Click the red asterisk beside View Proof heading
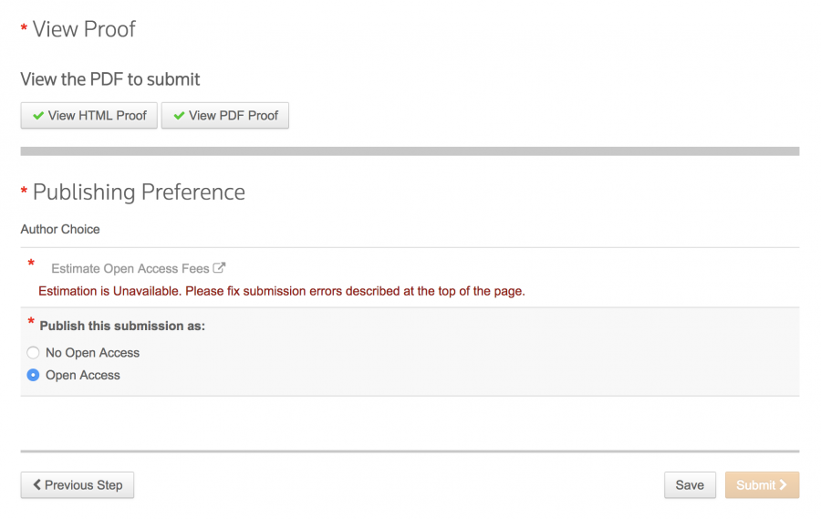Screen dimensions: 821x519 point(24,30)
